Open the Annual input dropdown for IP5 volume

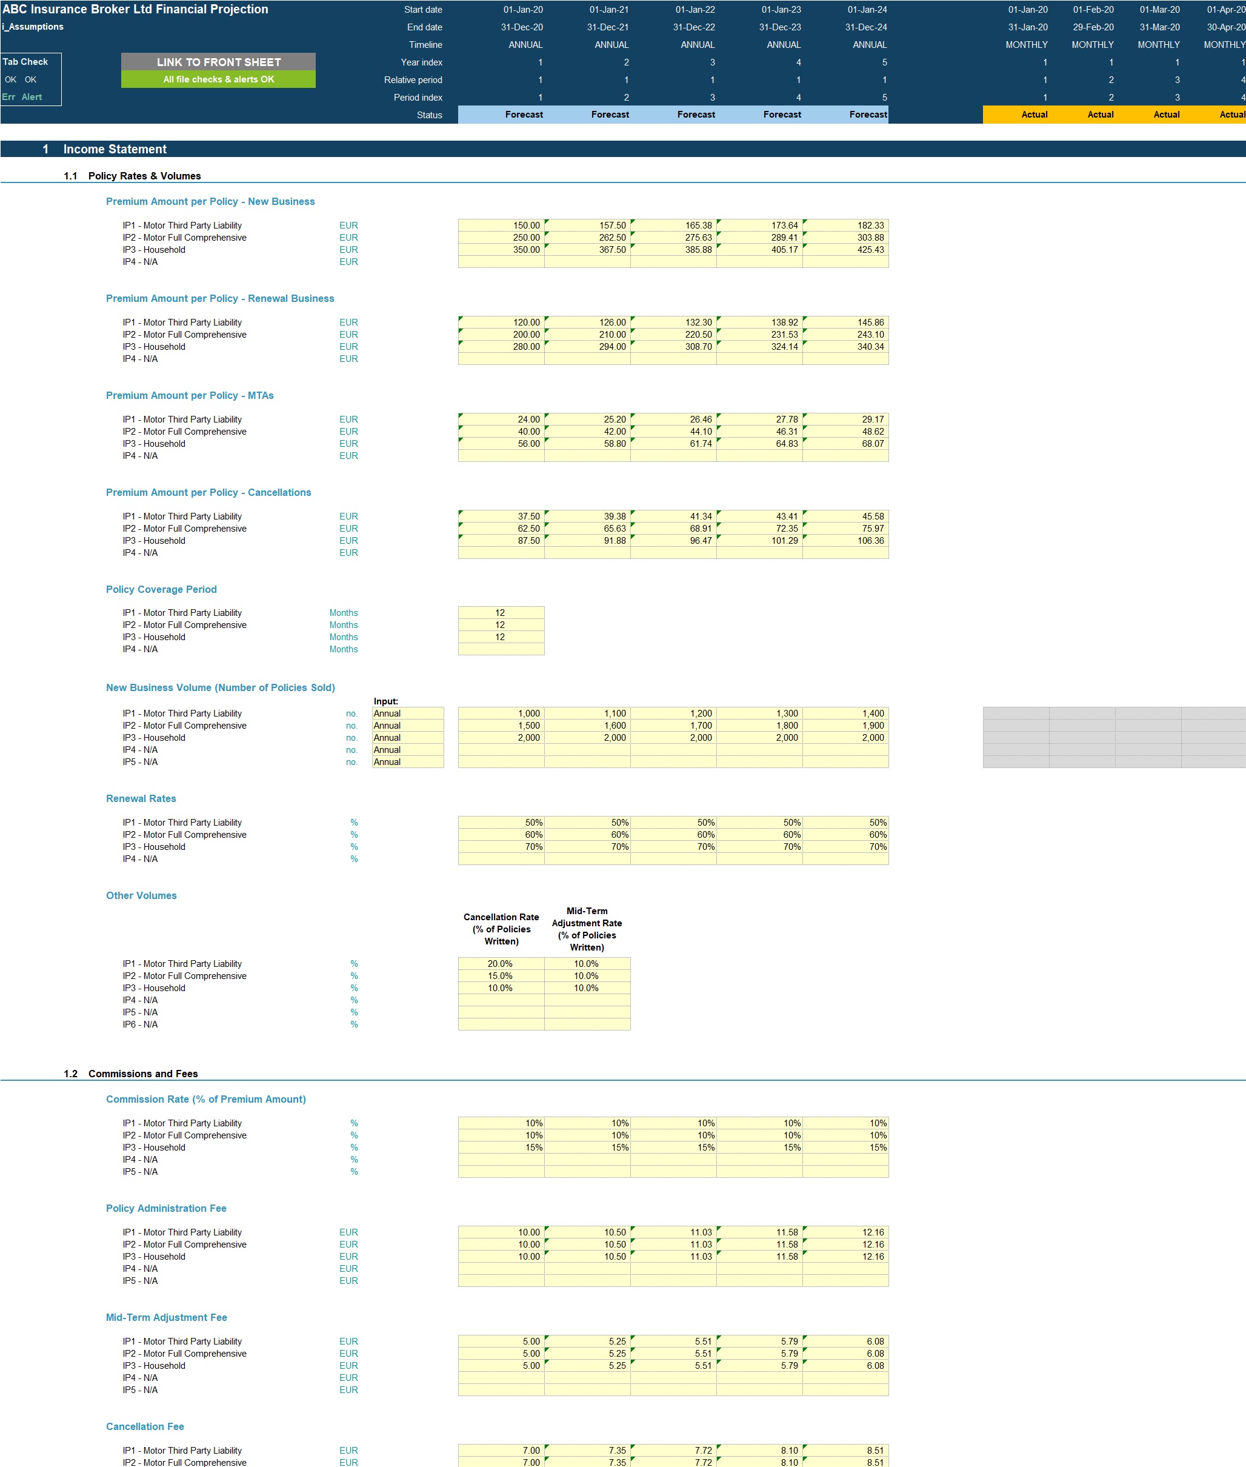(x=408, y=762)
